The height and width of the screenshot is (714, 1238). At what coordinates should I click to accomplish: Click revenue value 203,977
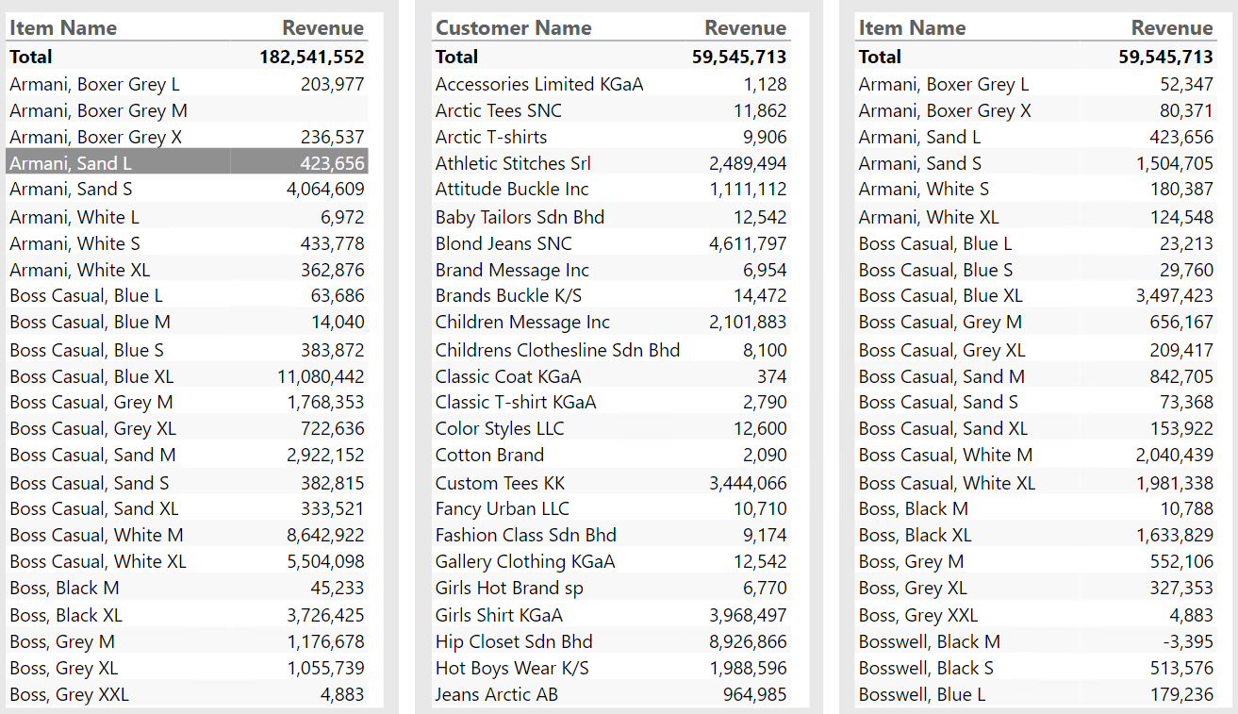pyautogui.click(x=332, y=84)
